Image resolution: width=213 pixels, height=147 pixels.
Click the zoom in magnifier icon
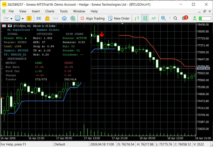click(x=164, y=18)
